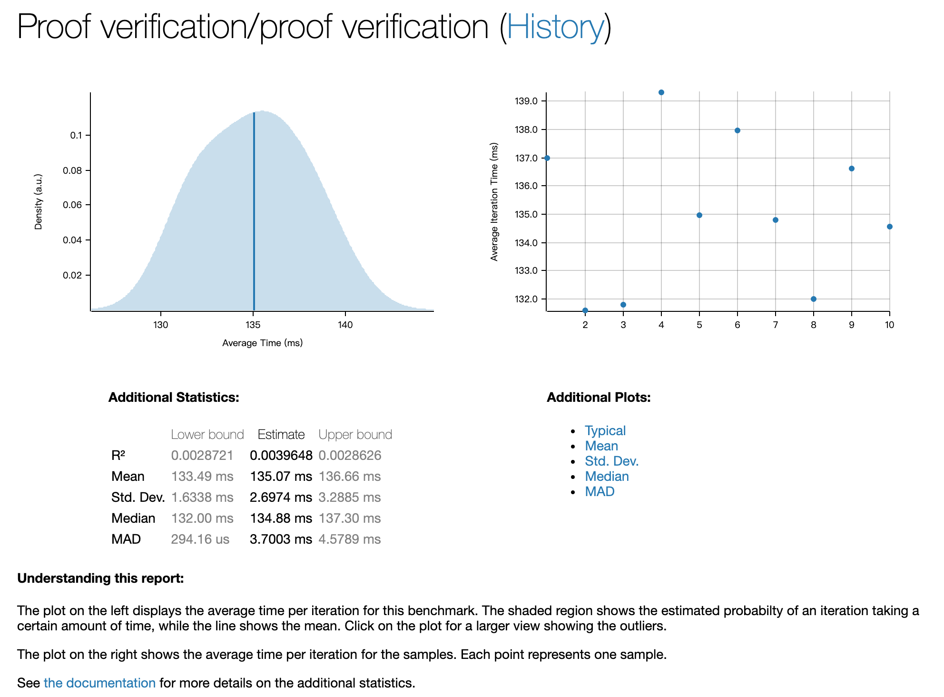Follow the documentation link

point(99,683)
